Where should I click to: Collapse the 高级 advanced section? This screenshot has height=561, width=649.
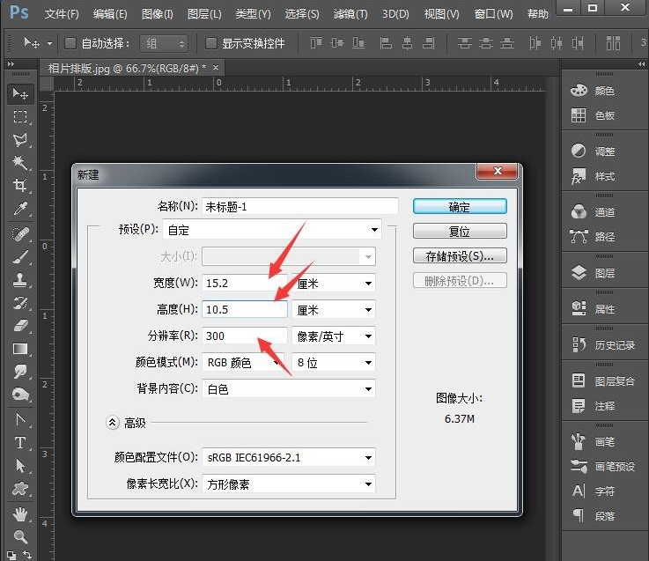[x=113, y=423]
